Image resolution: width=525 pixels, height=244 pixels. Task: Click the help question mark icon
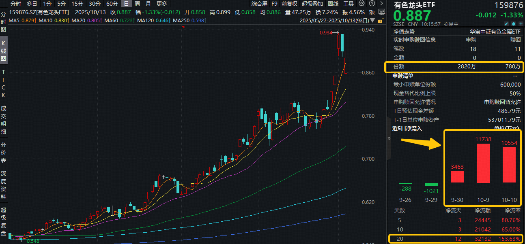click(x=371, y=4)
